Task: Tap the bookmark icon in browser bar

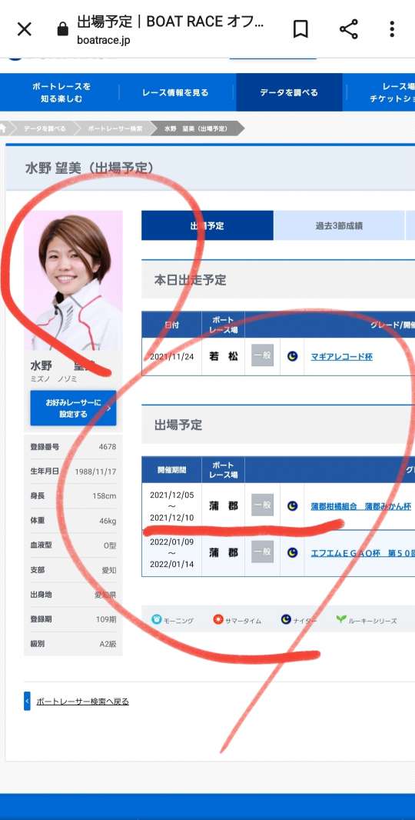Action: click(300, 29)
